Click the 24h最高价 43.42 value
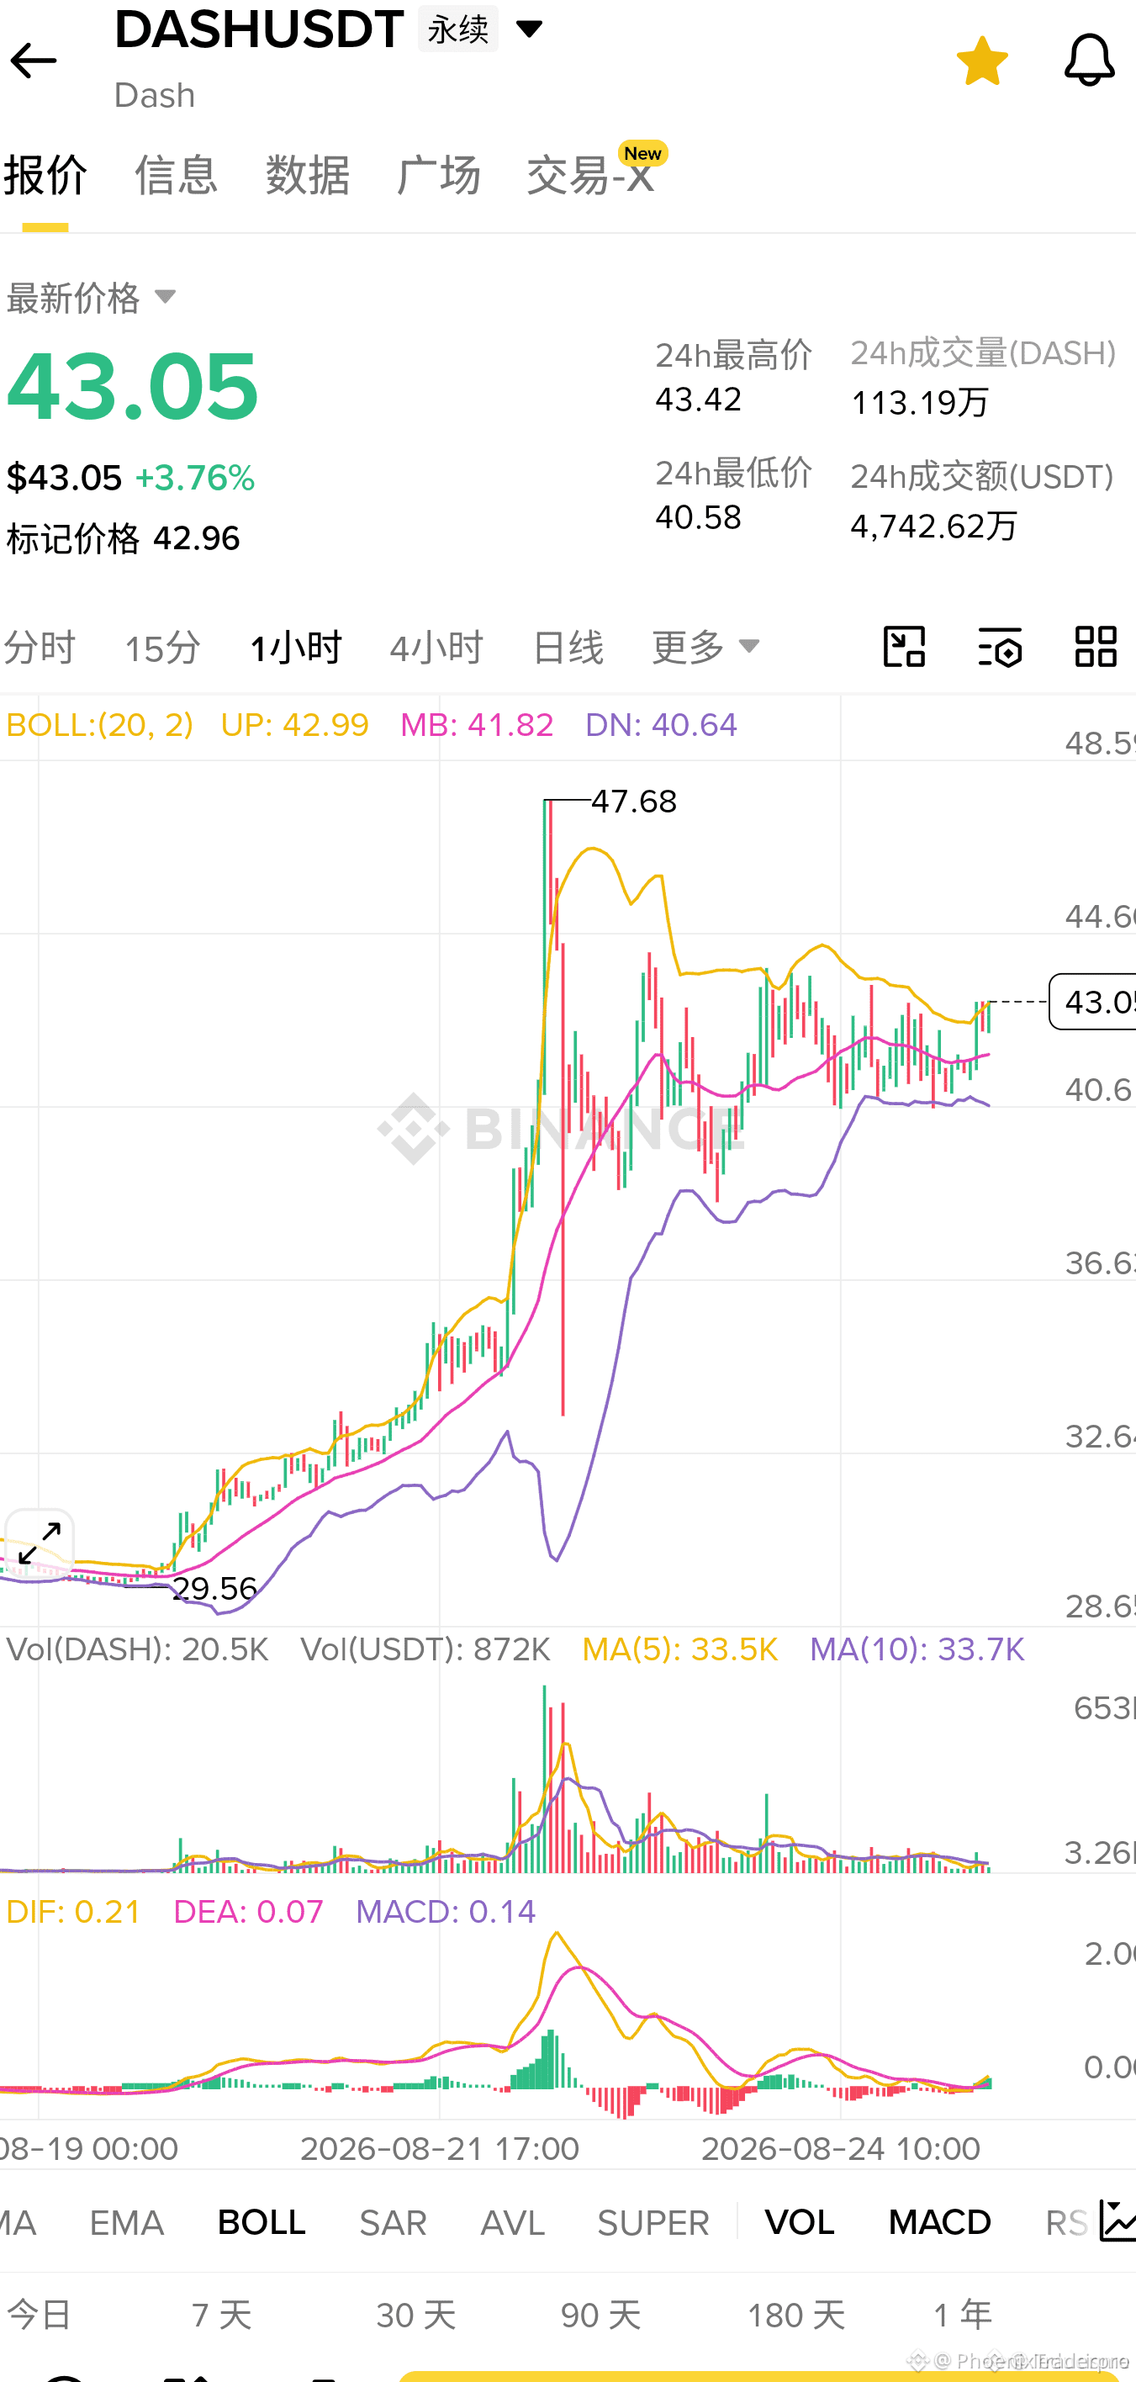The width and height of the screenshot is (1136, 2382). click(699, 400)
